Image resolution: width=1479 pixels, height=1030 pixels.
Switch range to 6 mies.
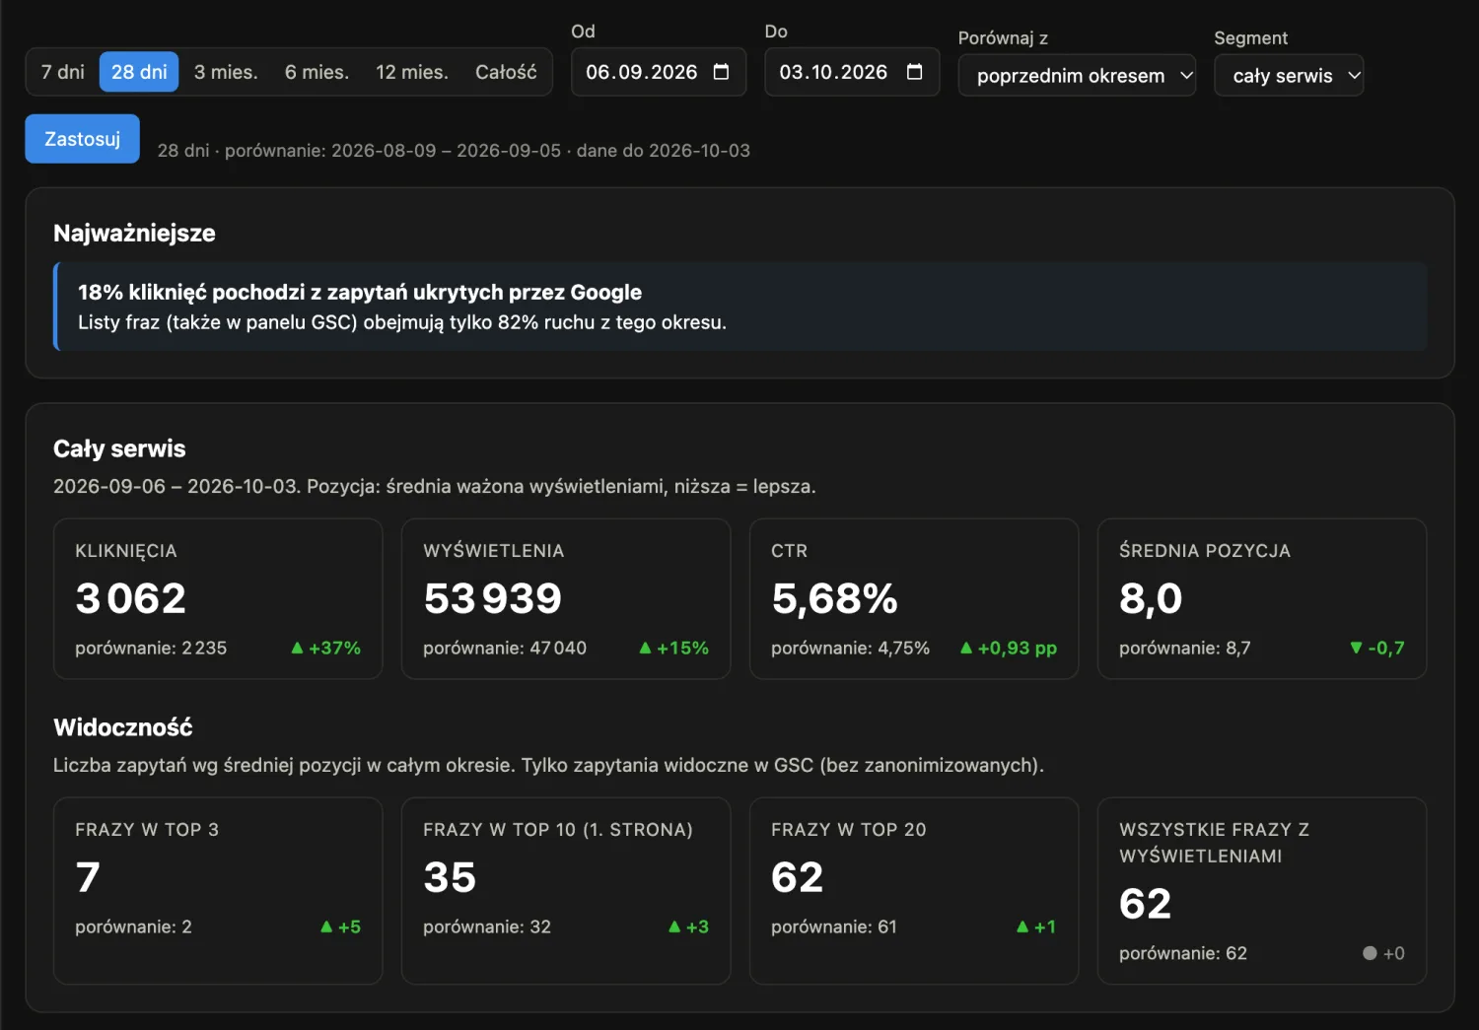pos(317,72)
